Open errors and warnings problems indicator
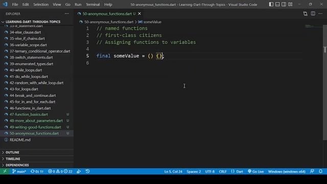Image resolution: width=327 pixels, height=184 pixels. (x=60, y=171)
